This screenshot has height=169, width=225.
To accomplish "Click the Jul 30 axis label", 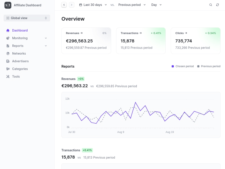I will [72, 132].
